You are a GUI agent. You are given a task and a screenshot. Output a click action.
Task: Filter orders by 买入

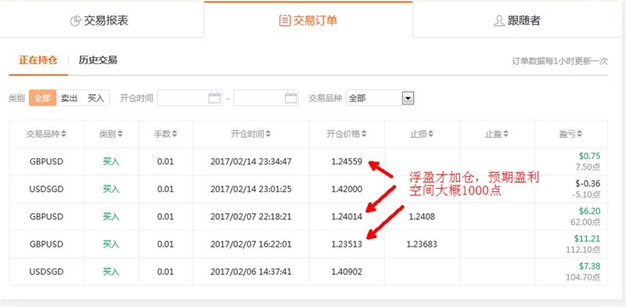click(95, 98)
